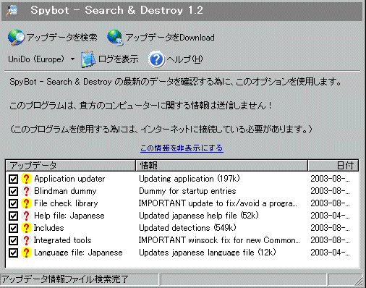Click the ヘルプ(H) toolbar label
The image size is (366, 288).
coord(184,59)
